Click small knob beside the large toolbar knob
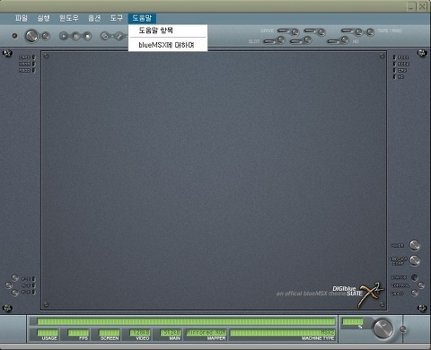Image resolution: width=431 pixels, height=350 pixels. pos(46,36)
